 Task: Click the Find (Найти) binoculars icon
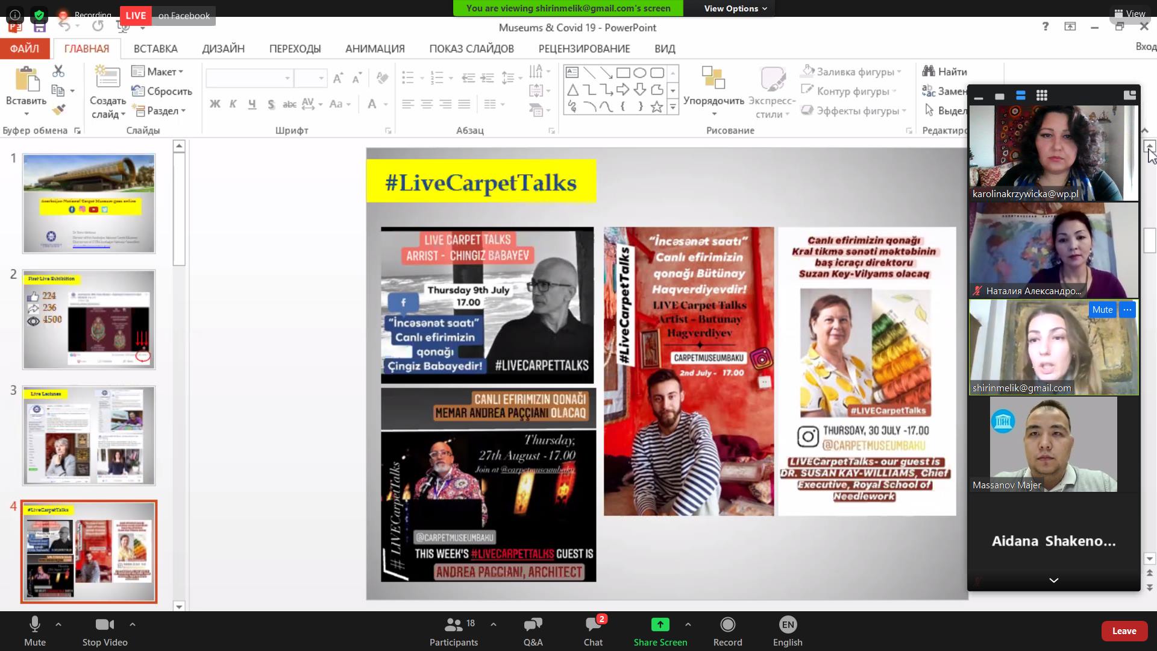coord(929,71)
